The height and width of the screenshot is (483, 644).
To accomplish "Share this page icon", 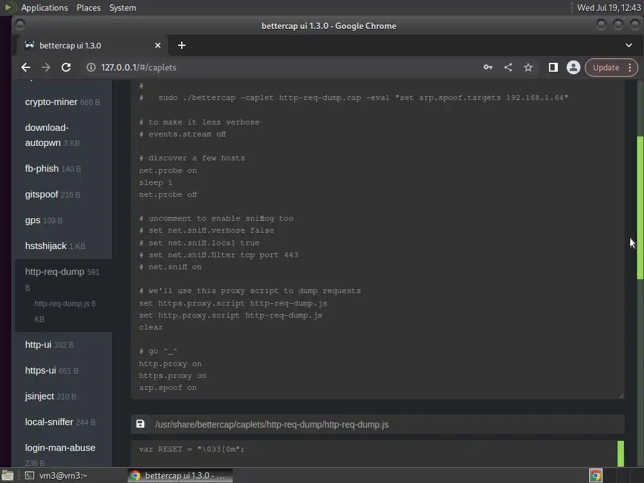I will 508,67.
